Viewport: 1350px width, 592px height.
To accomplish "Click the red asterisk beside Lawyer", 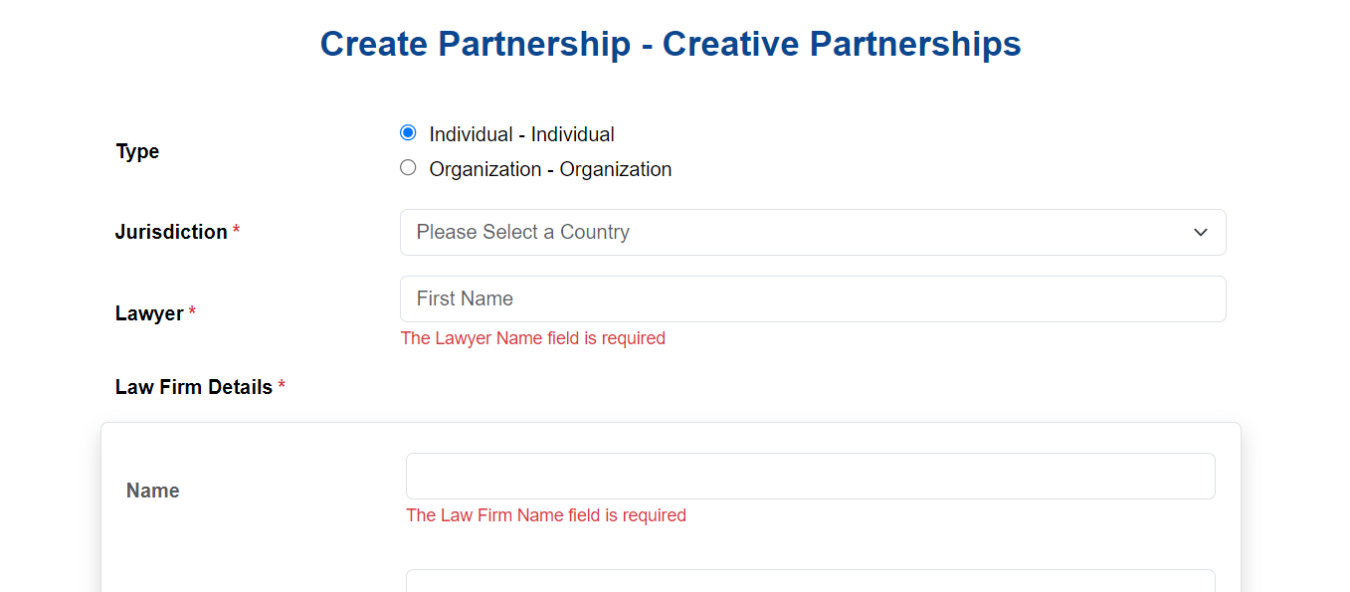I will click(192, 313).
